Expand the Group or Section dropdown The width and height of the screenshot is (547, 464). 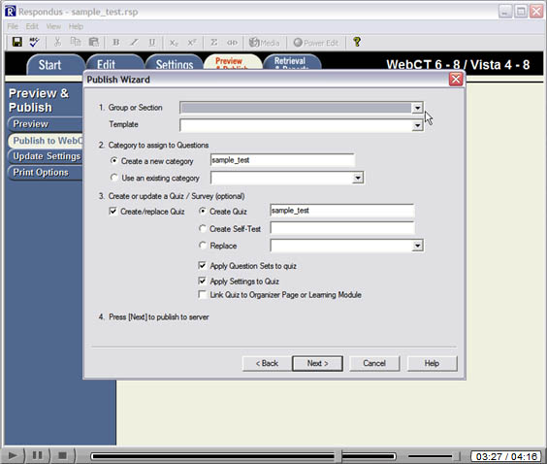[417, 108]
